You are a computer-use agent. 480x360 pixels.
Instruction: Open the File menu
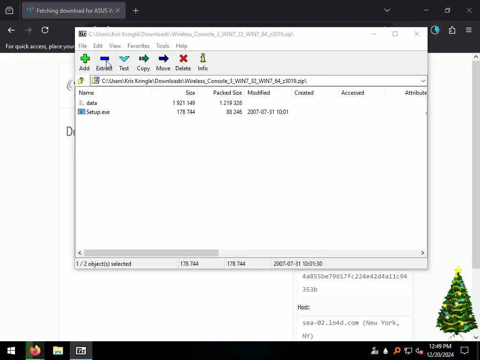[x=82, y=46]
